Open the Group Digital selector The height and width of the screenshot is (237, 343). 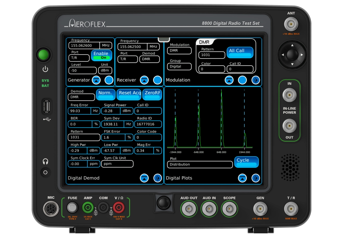179,66
